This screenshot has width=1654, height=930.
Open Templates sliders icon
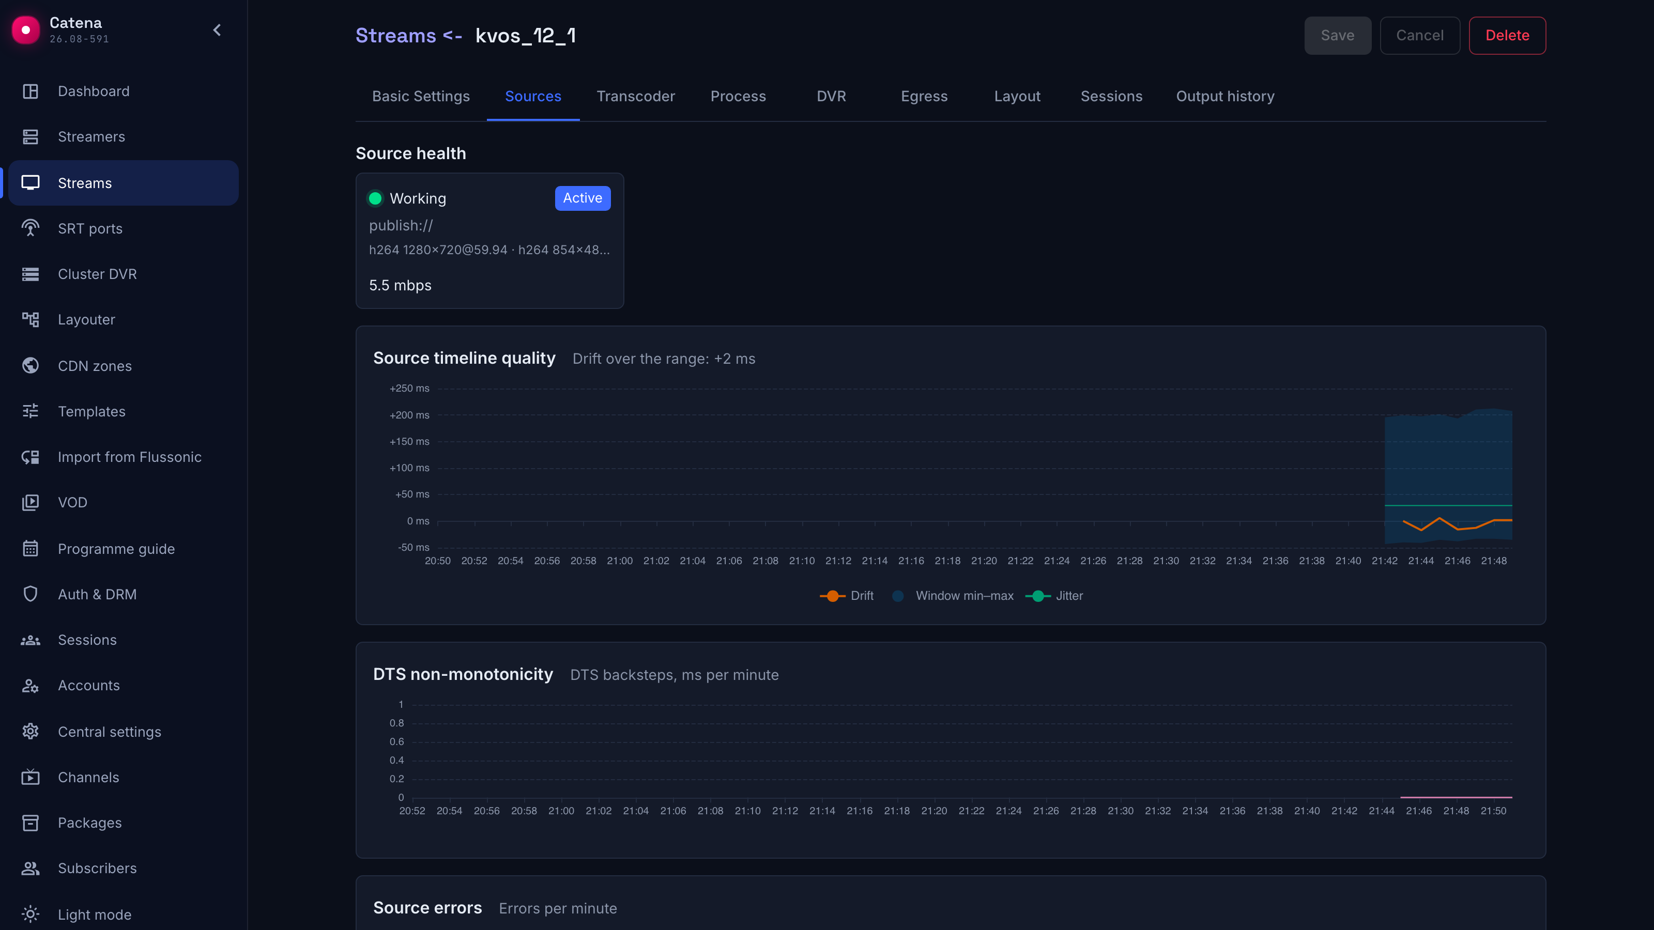(x=30, y=411)
